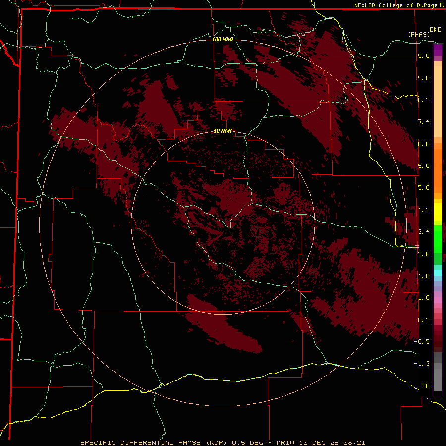Click the 1.8 legend value
The height and width of the screenshot is (446, 446).
tap(424, 276)
